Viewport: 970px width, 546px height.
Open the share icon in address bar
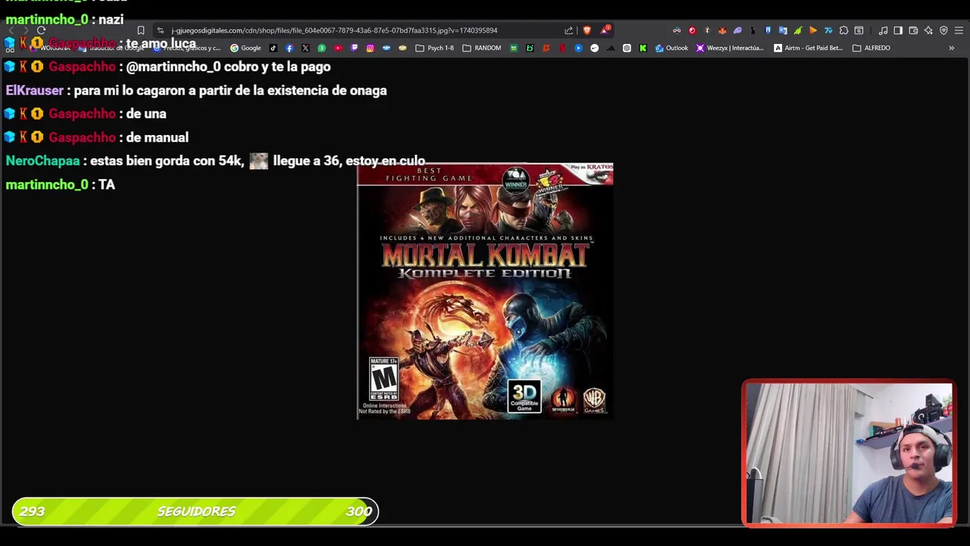[568, 30]
